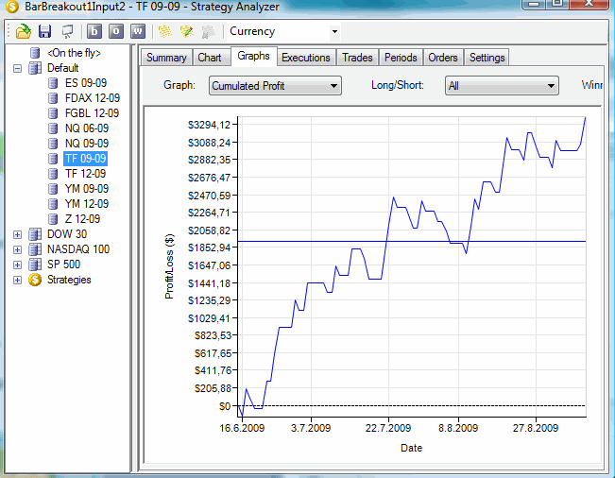The width and height of the screenshot is (615, 478).
Task: Go to the Trades tab
Action: point(357,58)
